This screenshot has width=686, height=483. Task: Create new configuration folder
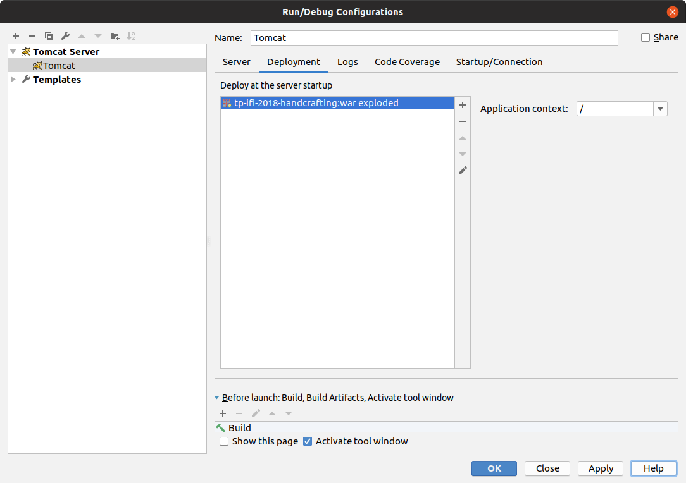[115, 36]
